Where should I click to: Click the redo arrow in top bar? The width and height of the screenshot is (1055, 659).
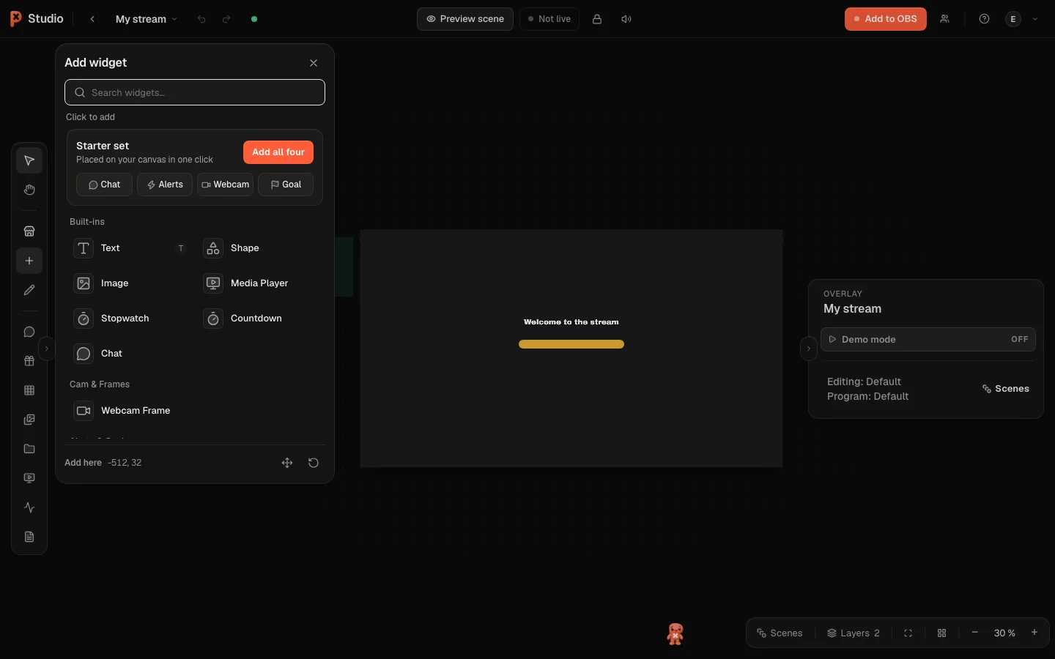click(226, 19)
